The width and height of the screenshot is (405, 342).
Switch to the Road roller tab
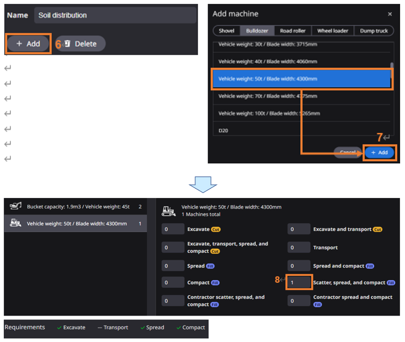click(x=292, y=31)
